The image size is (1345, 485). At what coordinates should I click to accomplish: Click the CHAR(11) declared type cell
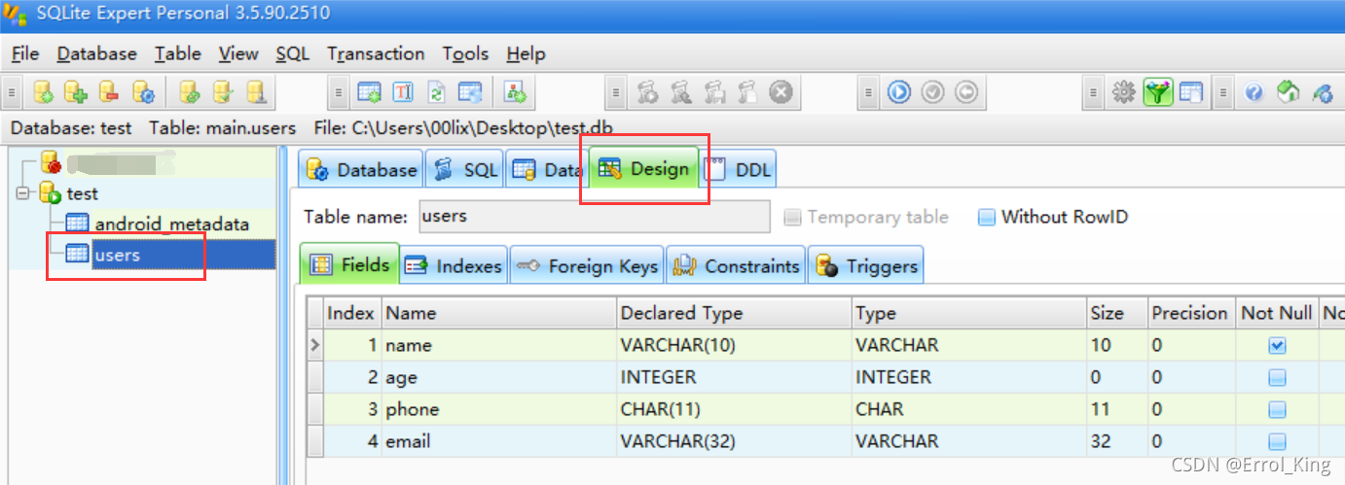coord(733,409)
